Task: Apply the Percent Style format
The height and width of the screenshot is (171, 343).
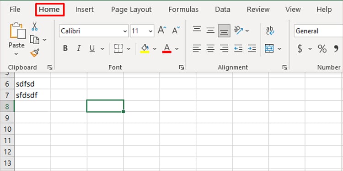Action: tap(322, 48)
